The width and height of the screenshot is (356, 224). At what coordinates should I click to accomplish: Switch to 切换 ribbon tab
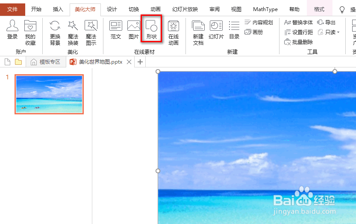point(134,9)
